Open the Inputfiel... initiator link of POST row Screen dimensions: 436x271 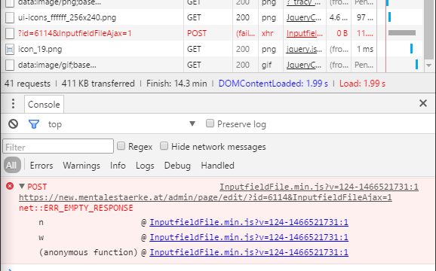[x=305, y=33]
